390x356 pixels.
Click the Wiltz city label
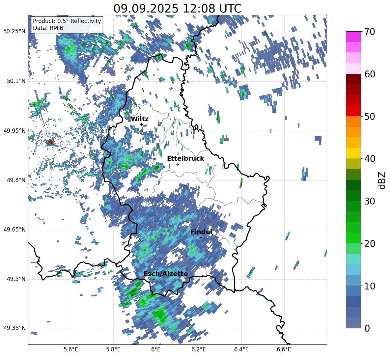[140, 119]
